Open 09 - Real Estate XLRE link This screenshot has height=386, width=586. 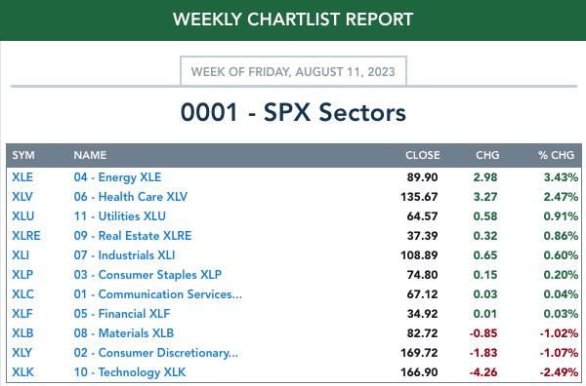pos(133,235)
